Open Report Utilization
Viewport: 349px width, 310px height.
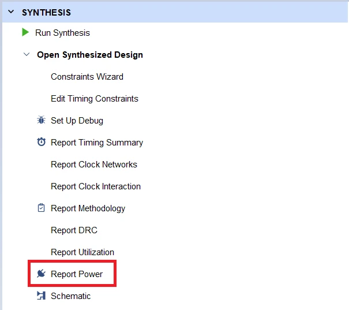coord(82,252)
